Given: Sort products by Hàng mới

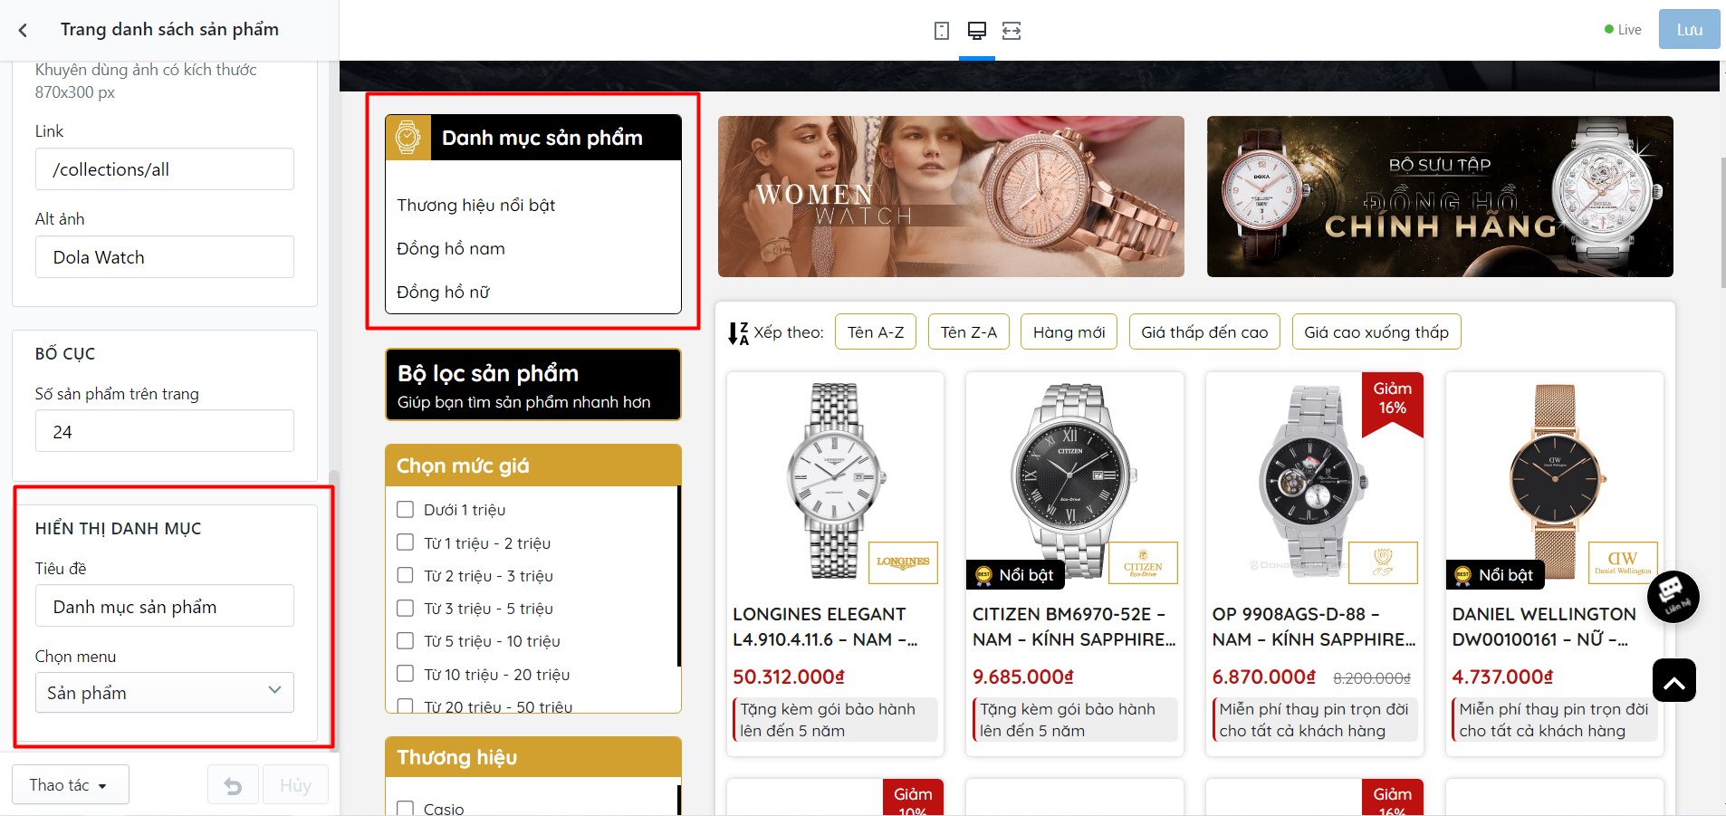Looking at the screenshot, I should [x=1069, y=332].
